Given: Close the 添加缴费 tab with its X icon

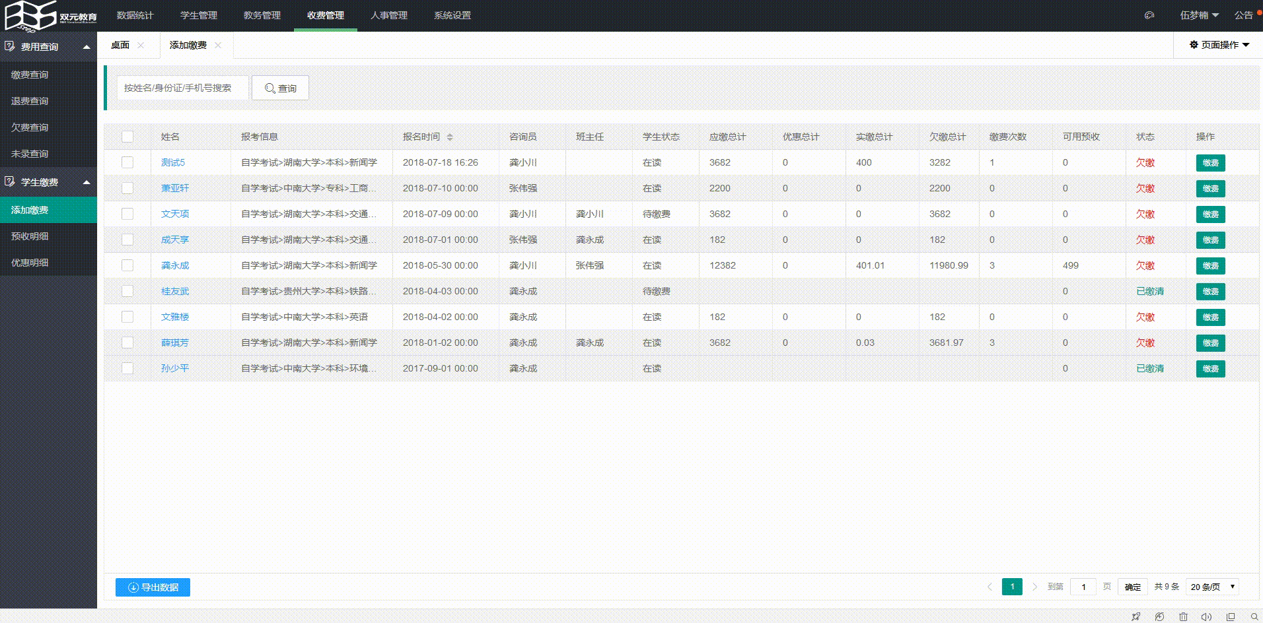Looking at the screenshot, I should pos(218,45).
